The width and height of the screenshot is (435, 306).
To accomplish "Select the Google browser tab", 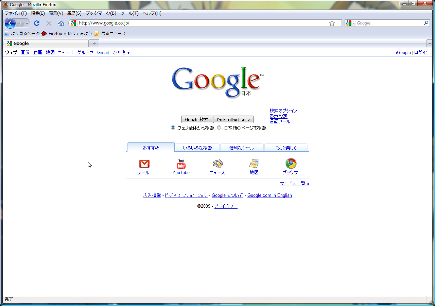I will coord(46,44).
